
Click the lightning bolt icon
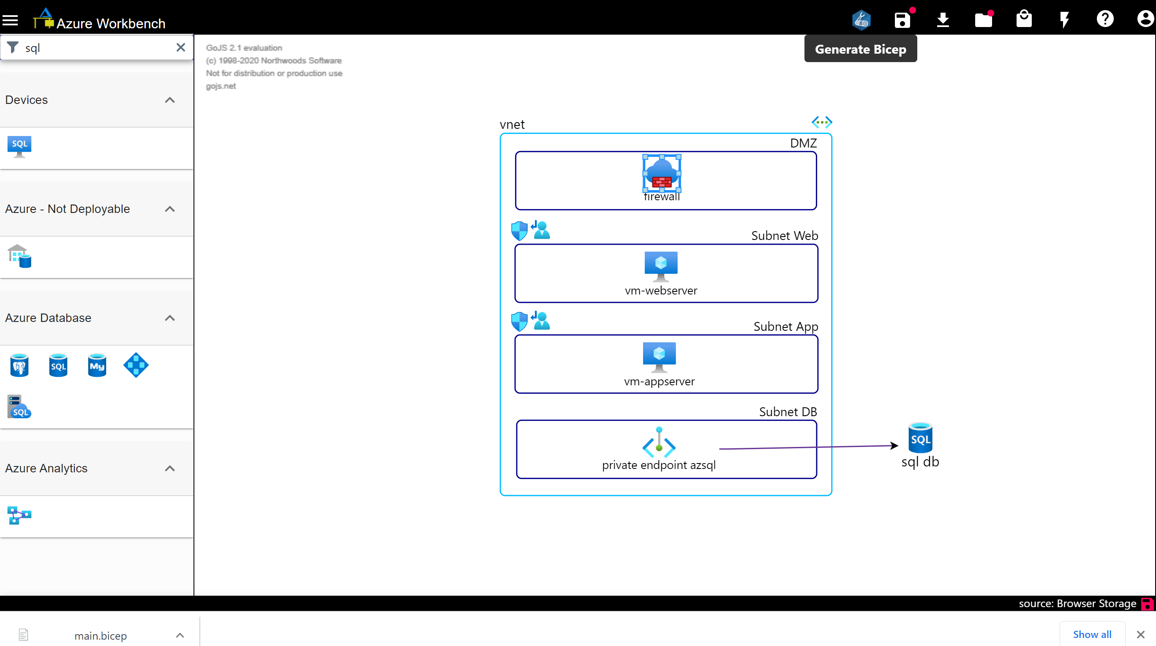click(1064, 20)
